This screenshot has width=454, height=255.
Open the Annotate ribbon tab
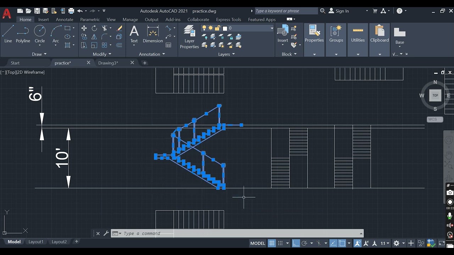(65, 19)
